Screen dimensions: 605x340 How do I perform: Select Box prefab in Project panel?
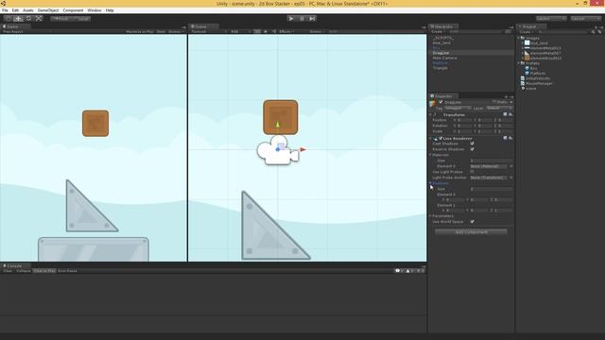[x=533, y=68]
